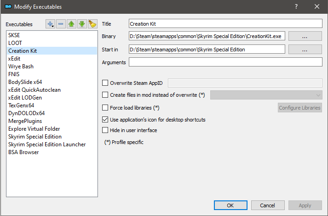Toggle Force load libraries checkbox

click(x=105, y=108)
